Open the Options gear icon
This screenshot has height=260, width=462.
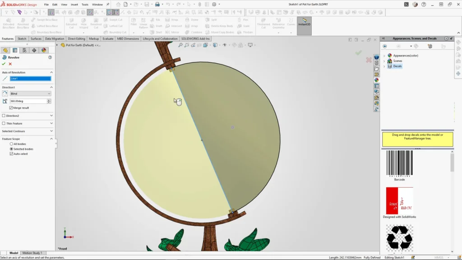pos(214,5)
